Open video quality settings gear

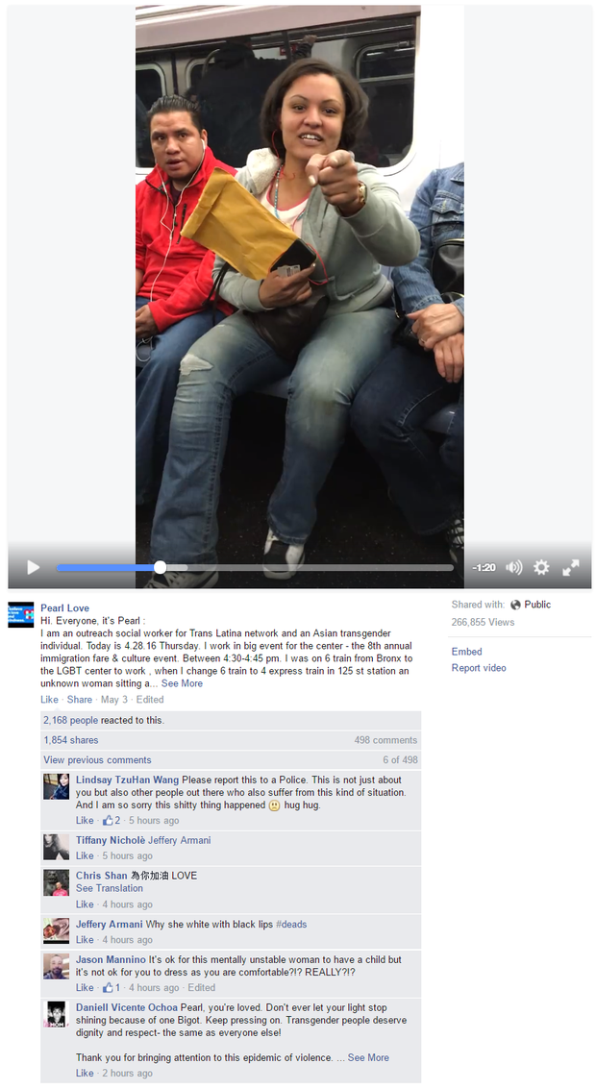541,567
